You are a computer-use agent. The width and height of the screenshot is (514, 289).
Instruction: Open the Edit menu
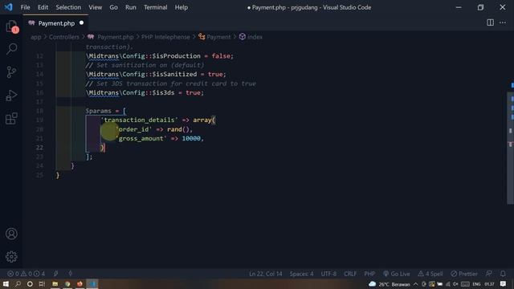coord(43,7)
